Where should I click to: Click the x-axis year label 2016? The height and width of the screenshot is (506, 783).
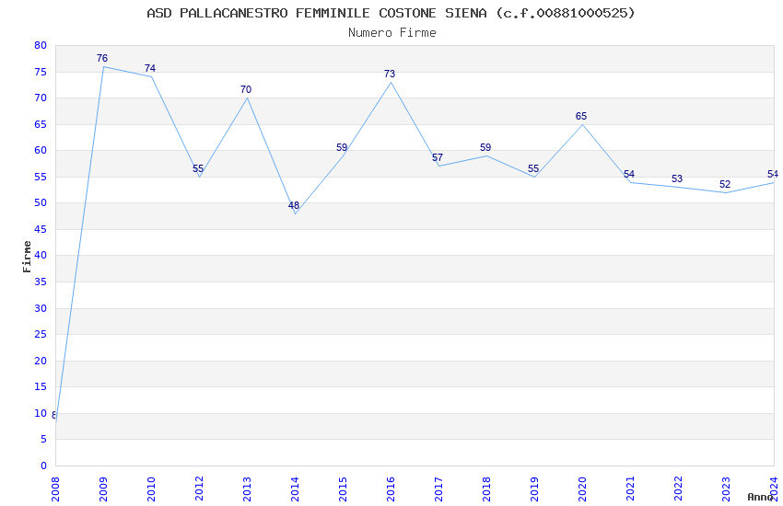391,489
